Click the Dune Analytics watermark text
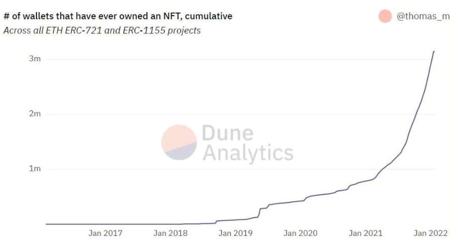The width and height of the screenshot is (455, 250). coord(247,143)
